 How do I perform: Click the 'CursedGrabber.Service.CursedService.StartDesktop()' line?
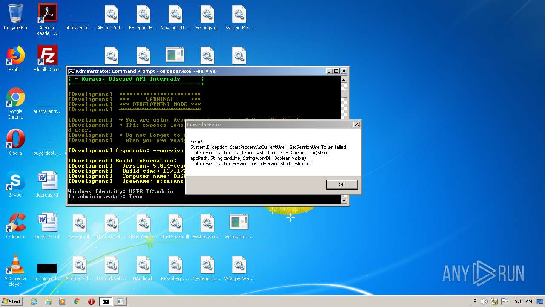pos(252,164)
